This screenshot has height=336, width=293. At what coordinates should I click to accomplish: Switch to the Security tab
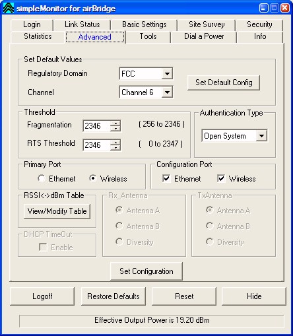(x=259, y=24)
